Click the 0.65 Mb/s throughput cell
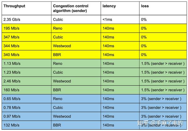Viewport: 188px width, 131px height. click(x=12, y=99)
